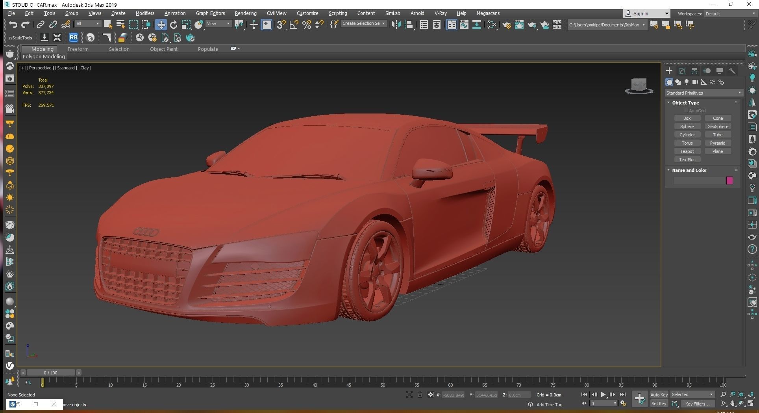Click the ViewCube in the viewport

639,86
